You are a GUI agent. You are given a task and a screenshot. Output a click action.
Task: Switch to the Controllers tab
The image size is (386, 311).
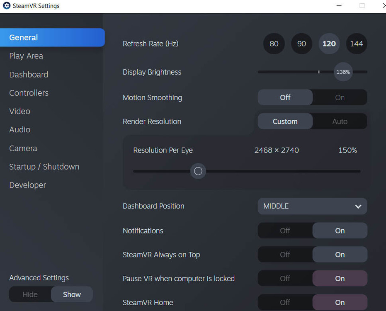(x=29, y=93)
